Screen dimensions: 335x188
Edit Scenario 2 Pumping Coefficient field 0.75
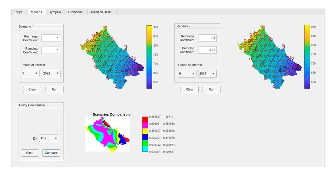tap(207, 50)
